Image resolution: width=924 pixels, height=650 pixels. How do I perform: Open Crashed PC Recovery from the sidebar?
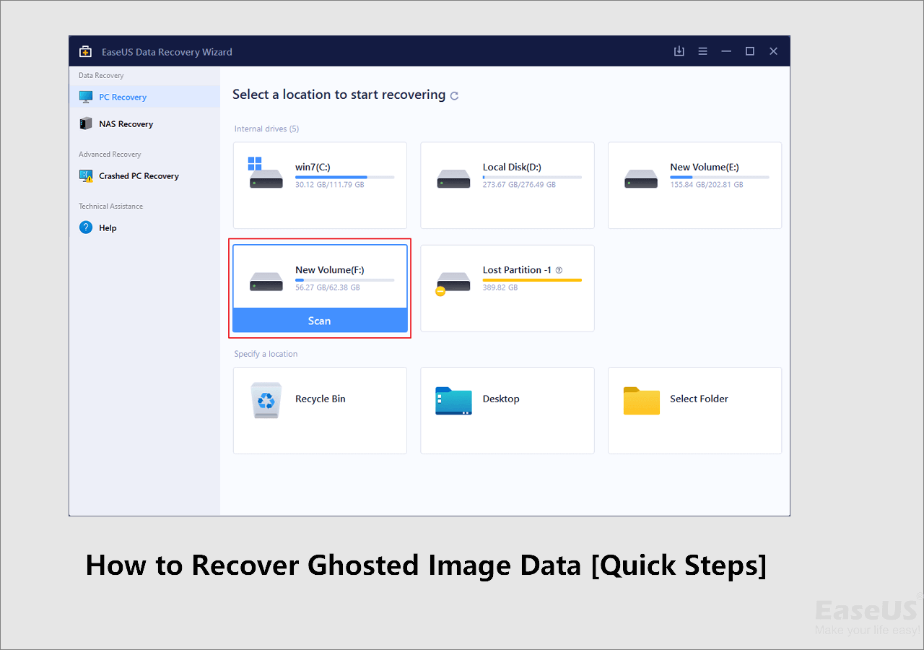point(144,175)
